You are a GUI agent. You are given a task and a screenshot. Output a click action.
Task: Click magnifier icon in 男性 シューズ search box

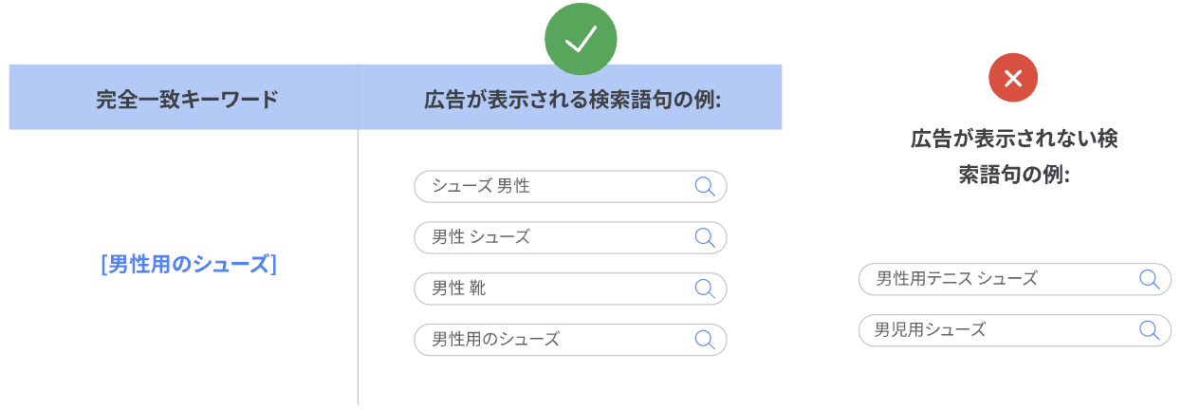coord(705,237)
